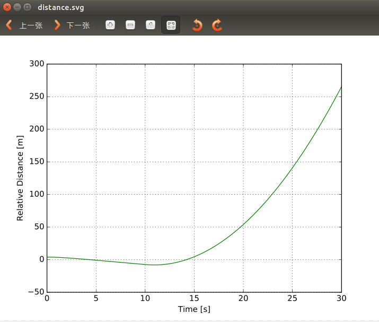Click the "Time [s]" axis label
Screen dimensions: 379x322
[194, 309]
